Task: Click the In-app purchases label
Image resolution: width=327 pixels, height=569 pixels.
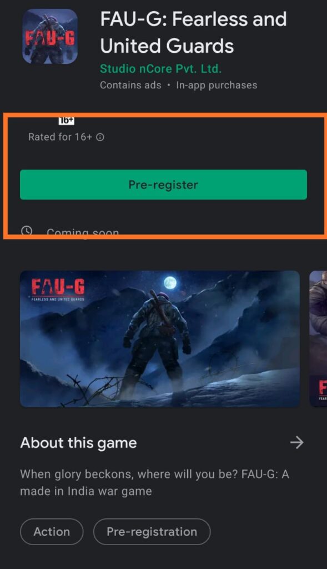Action: (x=217, y=85)
